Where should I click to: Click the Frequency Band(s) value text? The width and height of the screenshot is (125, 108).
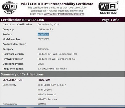coord(52,69)
